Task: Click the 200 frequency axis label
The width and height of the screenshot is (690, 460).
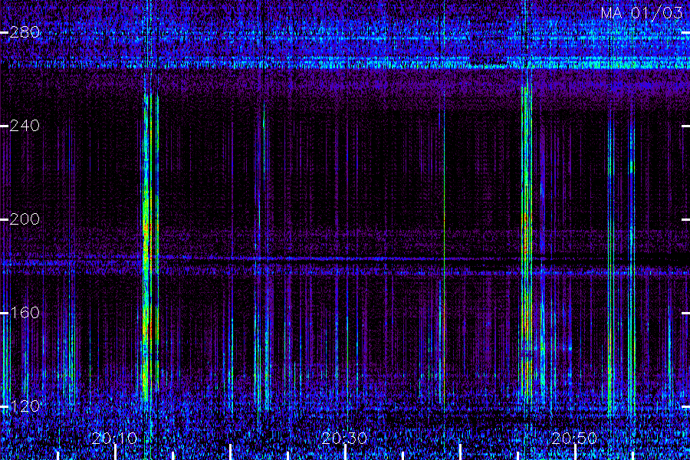Action: pyautogui.click(x=25, y=219)
